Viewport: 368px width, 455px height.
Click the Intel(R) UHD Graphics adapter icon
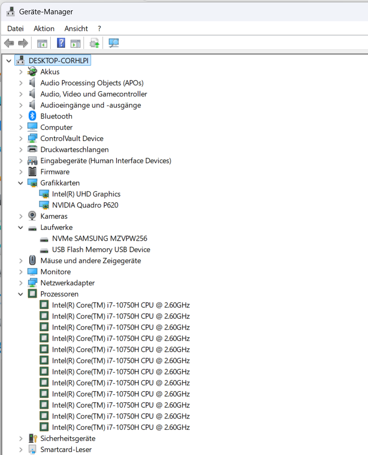click(44, 194)
